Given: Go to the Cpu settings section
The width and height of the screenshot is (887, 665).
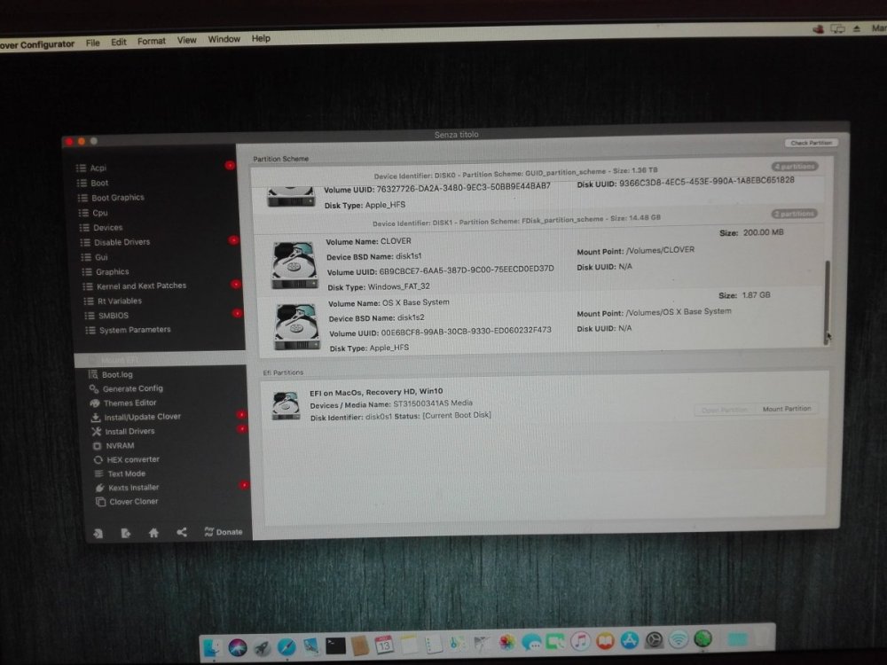Looking at the screenshot, I should click(99, 213).
